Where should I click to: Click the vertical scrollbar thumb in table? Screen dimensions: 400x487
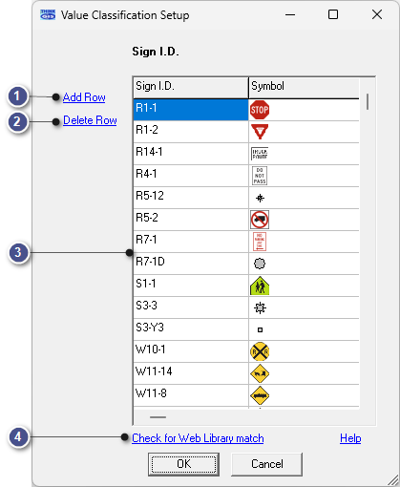click(x=368, y=101)
